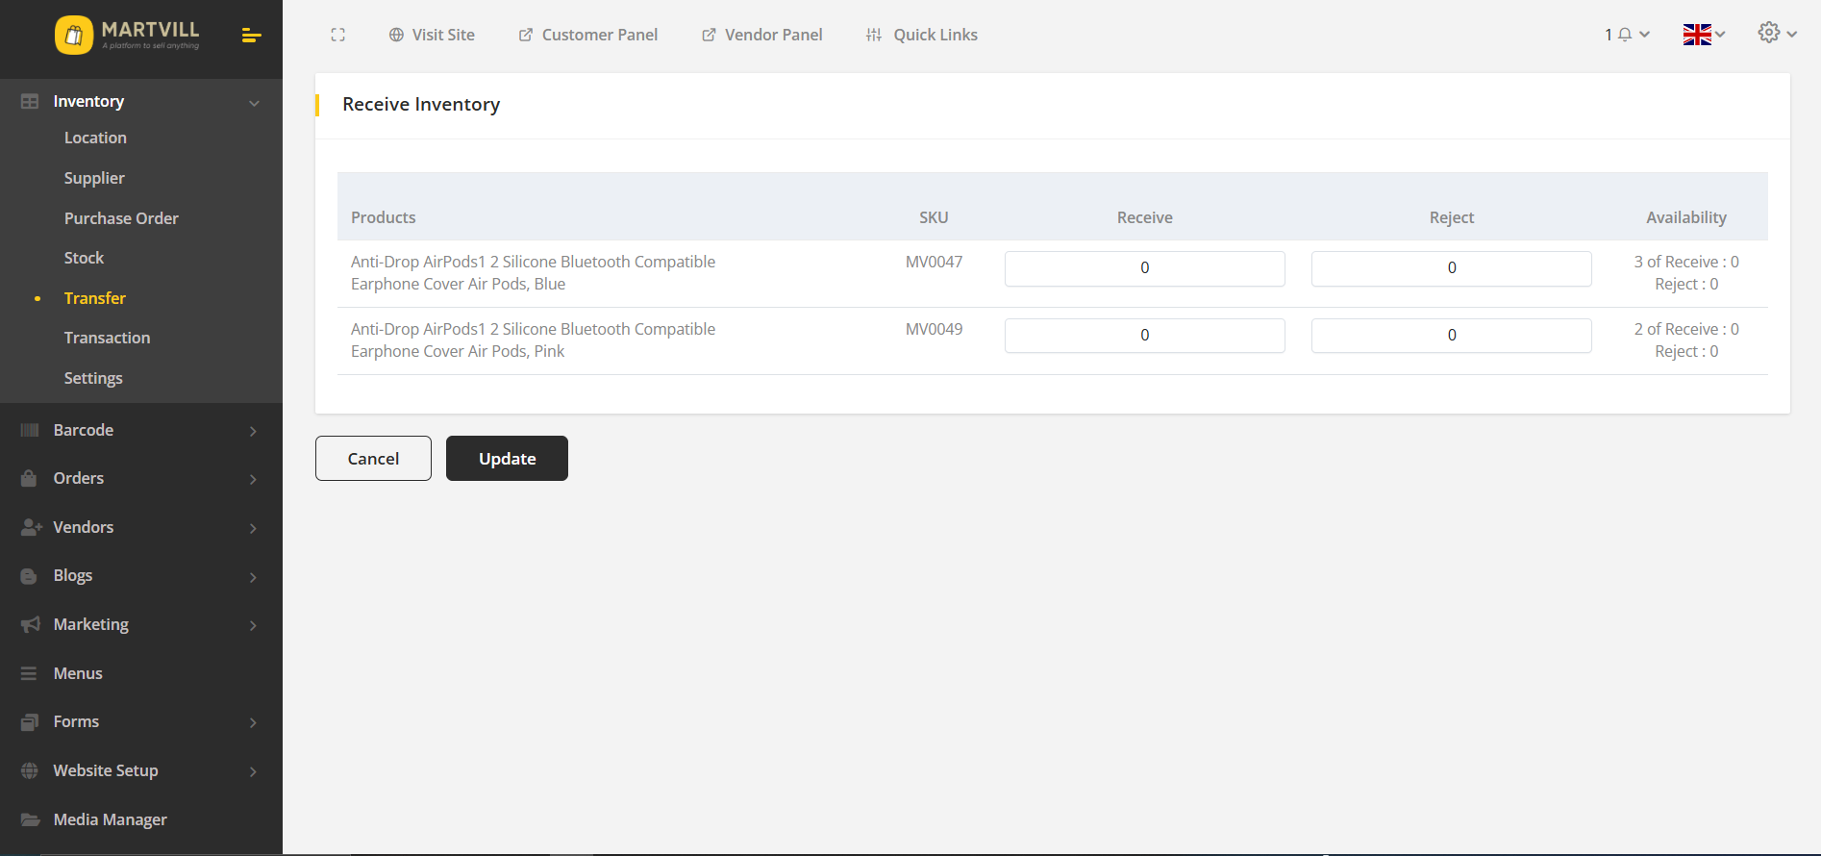Open the settings gear menu
Screen dimensions: 1821x856
pos(1776,34)
